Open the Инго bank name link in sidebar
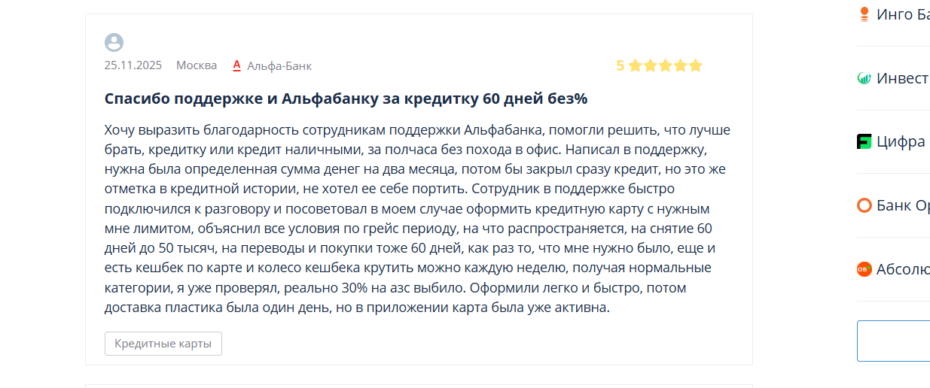The width and height of the screenshot is (930, 388). (x=903, y=14)
